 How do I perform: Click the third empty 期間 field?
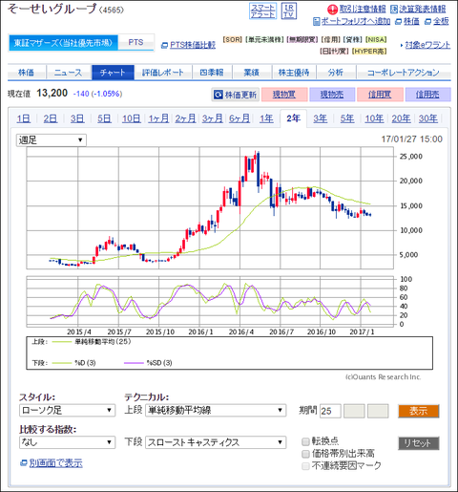point(378,411)
